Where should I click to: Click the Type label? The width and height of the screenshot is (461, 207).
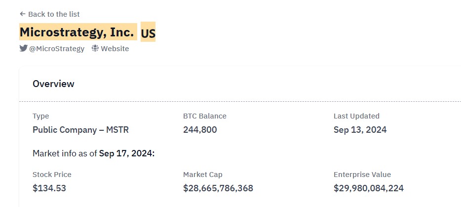(x=41, y=116)
